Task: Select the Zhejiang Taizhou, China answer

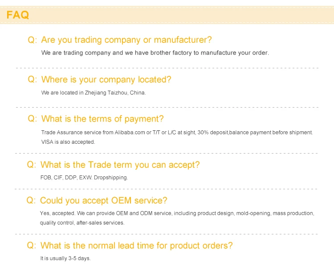Action: click(94, 93)
